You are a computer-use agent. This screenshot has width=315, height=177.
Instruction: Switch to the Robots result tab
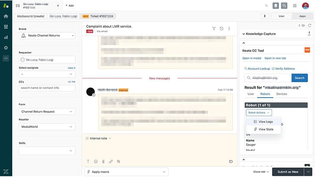pos(265,94)
